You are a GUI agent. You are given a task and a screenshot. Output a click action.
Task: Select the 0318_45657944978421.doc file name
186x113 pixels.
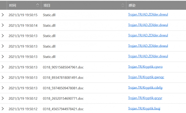63,109
